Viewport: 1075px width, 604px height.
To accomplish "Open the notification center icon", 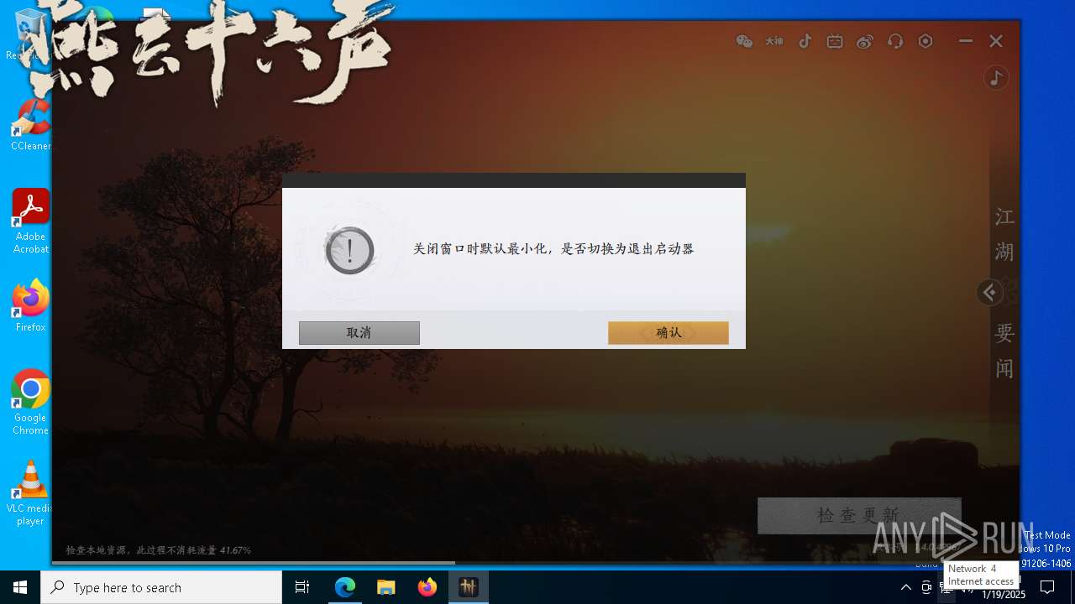I will tap(1047, 587).
